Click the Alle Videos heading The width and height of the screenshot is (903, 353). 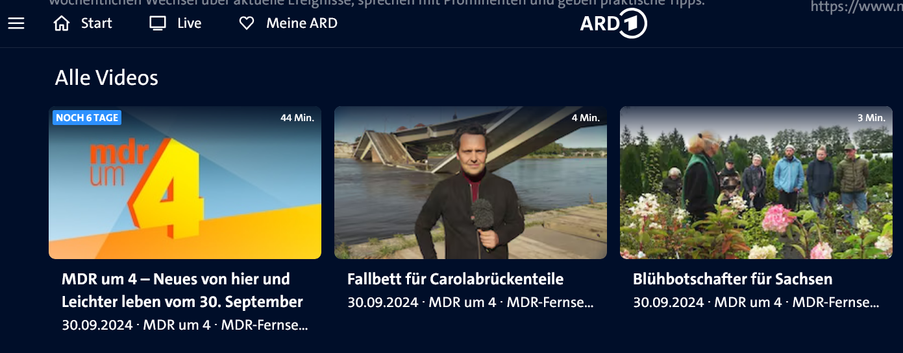(106, 78)
